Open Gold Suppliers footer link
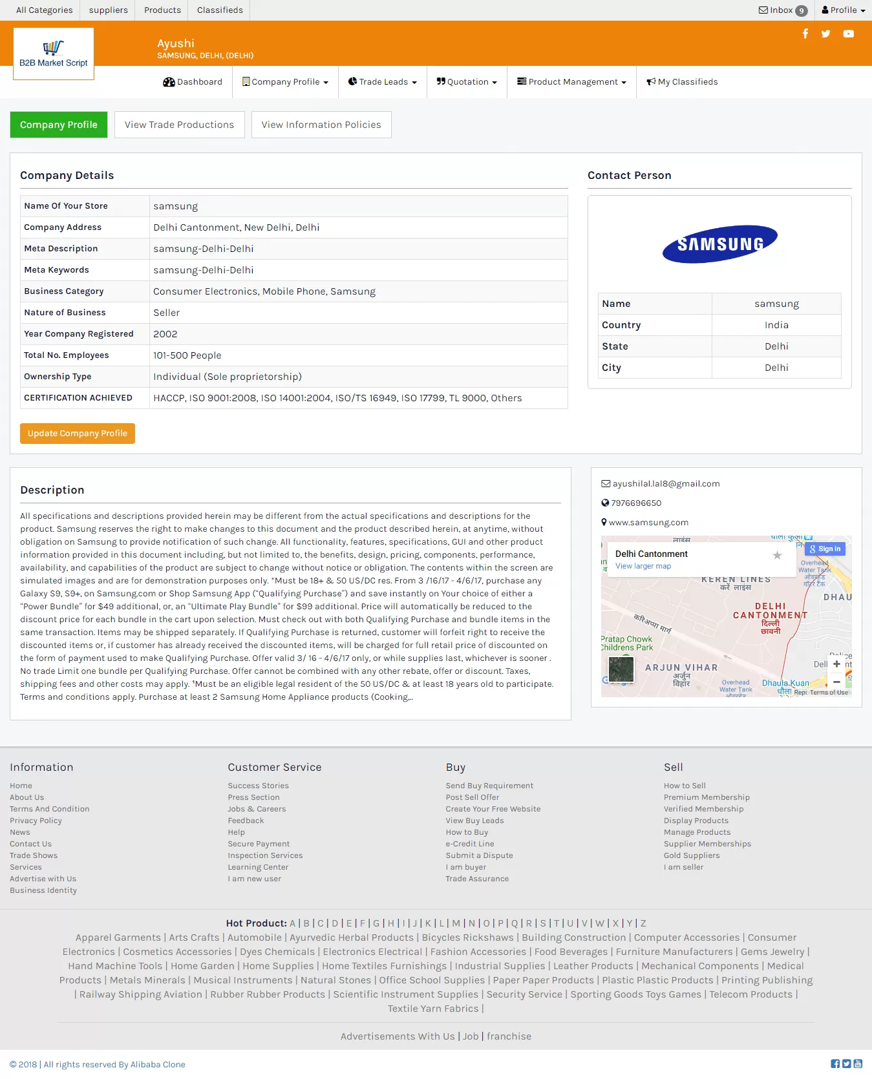The width and height of the screenshot is (872, 1079). [692, 855]
